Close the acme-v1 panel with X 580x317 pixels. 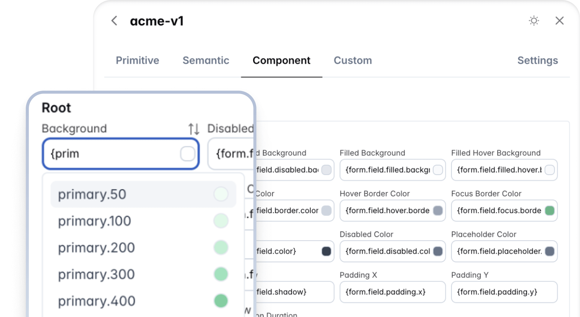point(559,21)
